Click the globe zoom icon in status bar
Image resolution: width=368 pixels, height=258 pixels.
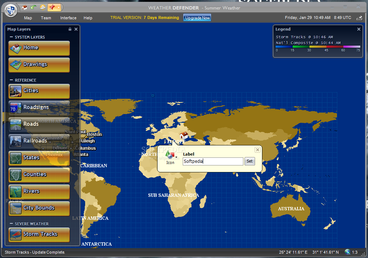pos(347,252)
